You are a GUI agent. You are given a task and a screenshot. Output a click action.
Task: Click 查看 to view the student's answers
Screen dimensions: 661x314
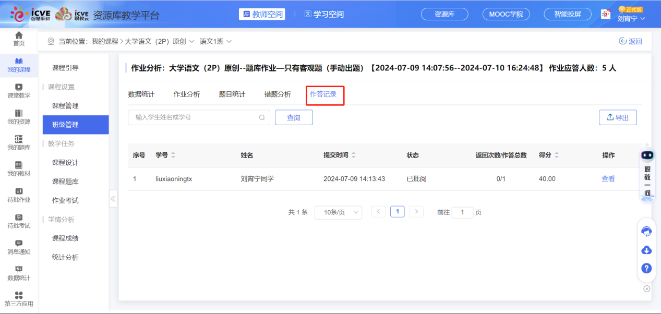coord(608,178)
